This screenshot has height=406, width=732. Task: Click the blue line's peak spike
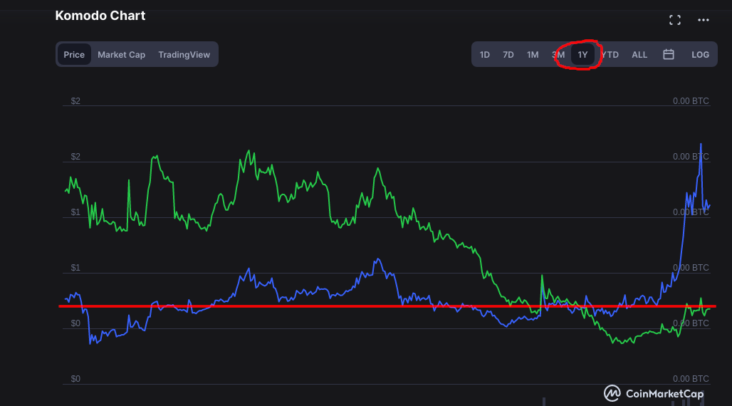pyautogui.click(x=701, y=145)
